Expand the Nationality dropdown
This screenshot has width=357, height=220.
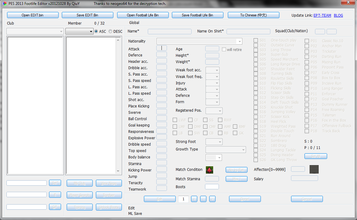pyautogui.click(x=240, y=41)
